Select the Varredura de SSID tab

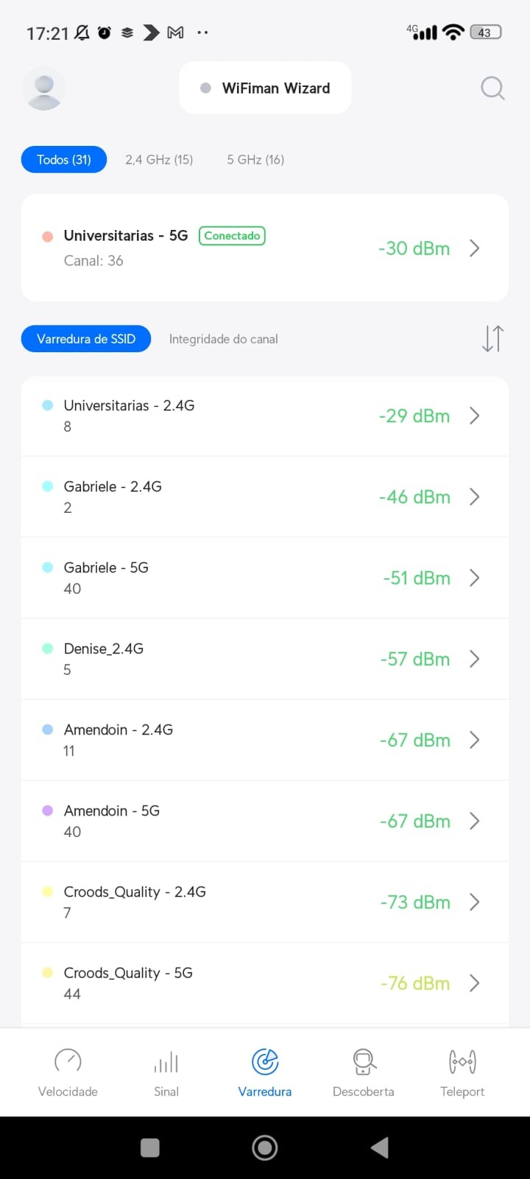pyautogui.click(x=86, y=339)
